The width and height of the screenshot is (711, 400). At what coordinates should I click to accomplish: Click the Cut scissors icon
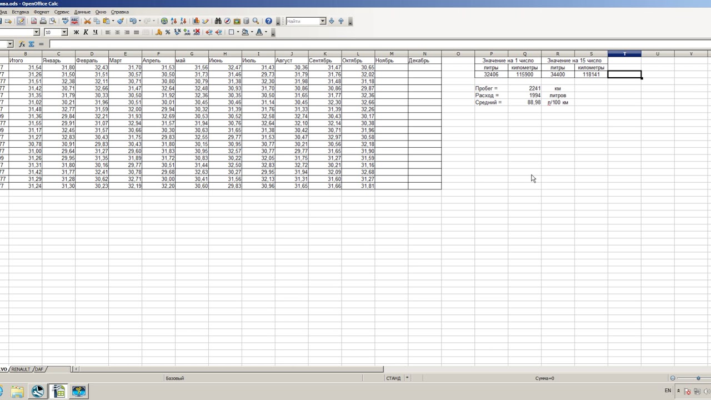click(x=87, y=21)
